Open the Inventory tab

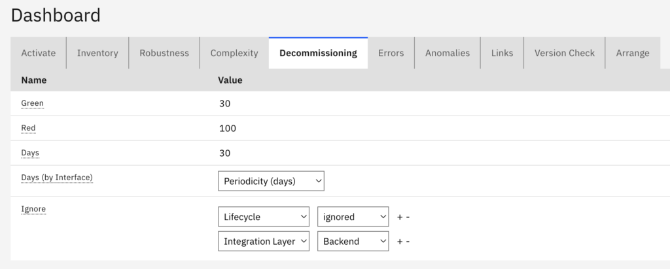tap(97, 54)
